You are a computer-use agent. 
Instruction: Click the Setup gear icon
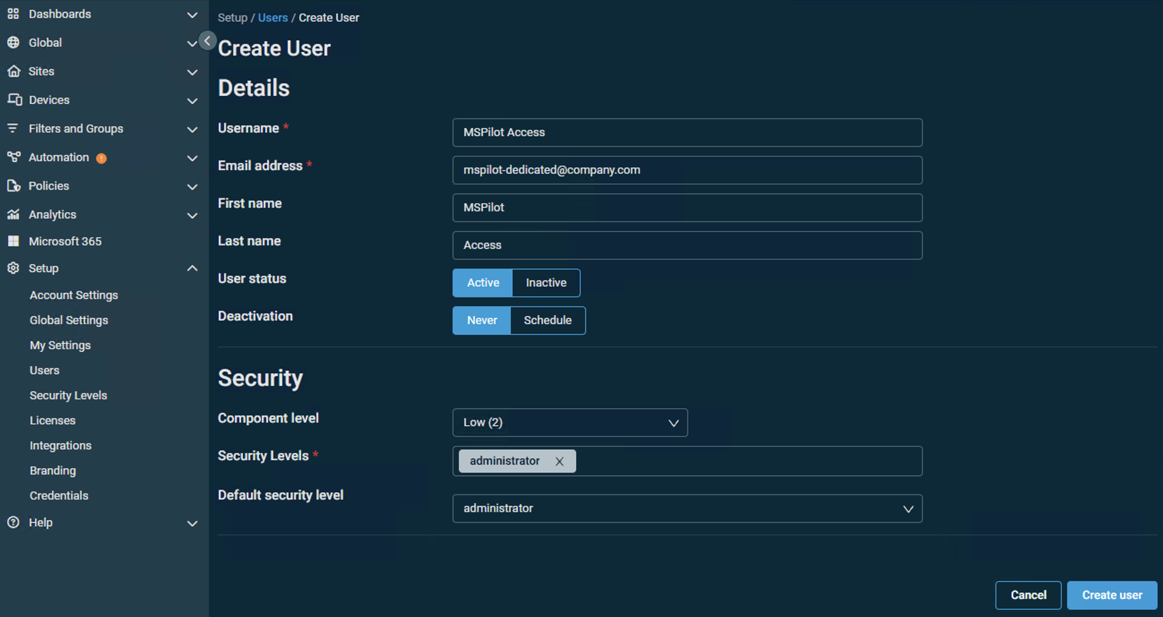(x=13, y=268)
